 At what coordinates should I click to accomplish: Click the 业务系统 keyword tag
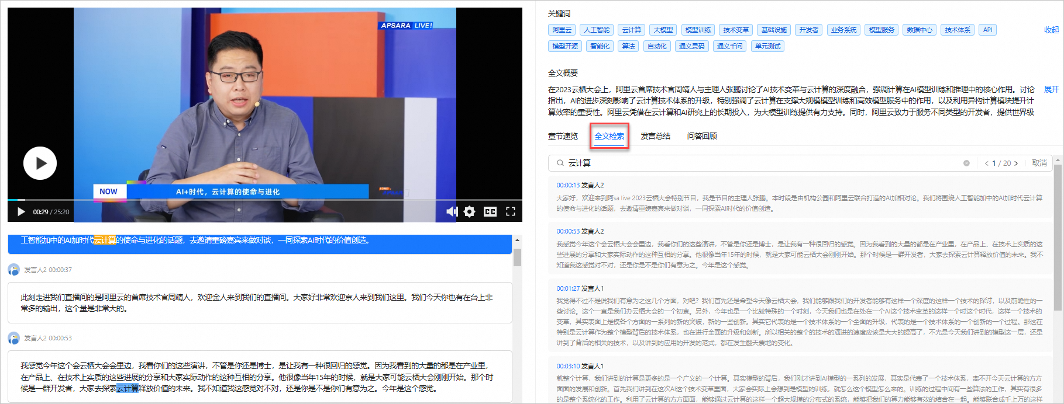pos(843,30)
